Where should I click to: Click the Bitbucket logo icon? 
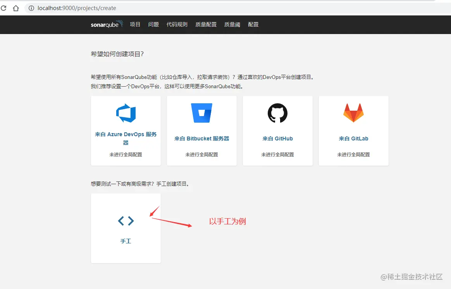pyautogui.click(x=201, y=113)
